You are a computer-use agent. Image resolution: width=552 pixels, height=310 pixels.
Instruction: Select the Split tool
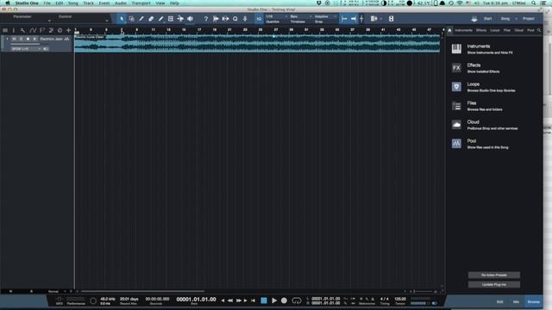pyautogui.click(x=141, y=19)
